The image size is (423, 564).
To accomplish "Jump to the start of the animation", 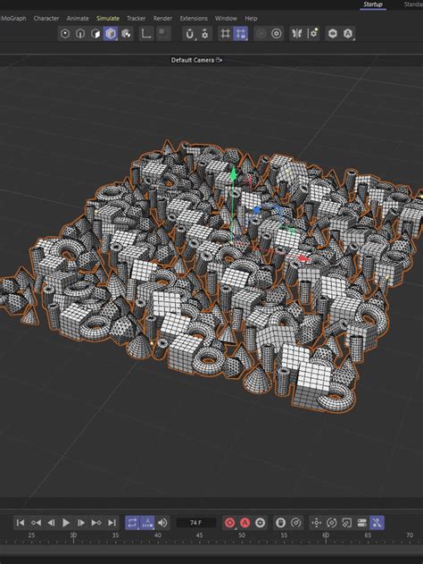I will coord(21,523).
